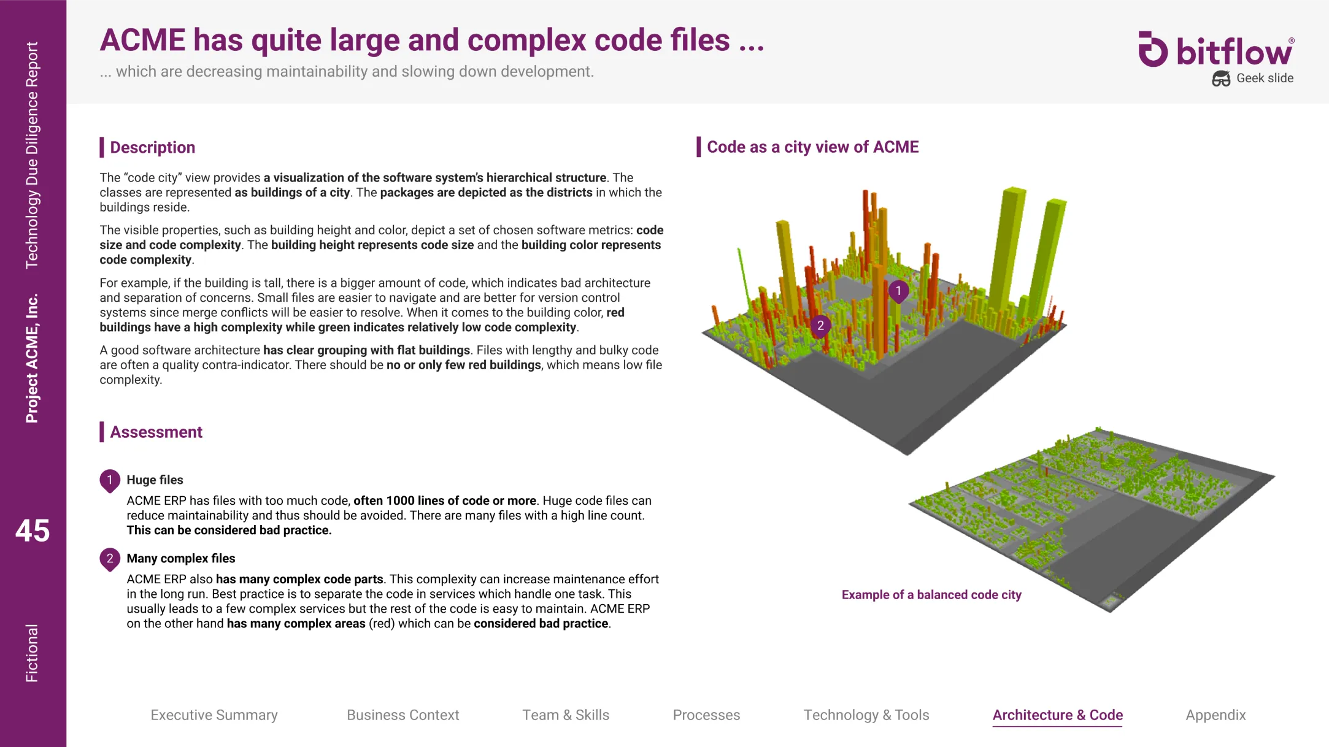The image size is (1329, 747).
Task: Click the 'Geek slide' label
Action: point(1265,79)
